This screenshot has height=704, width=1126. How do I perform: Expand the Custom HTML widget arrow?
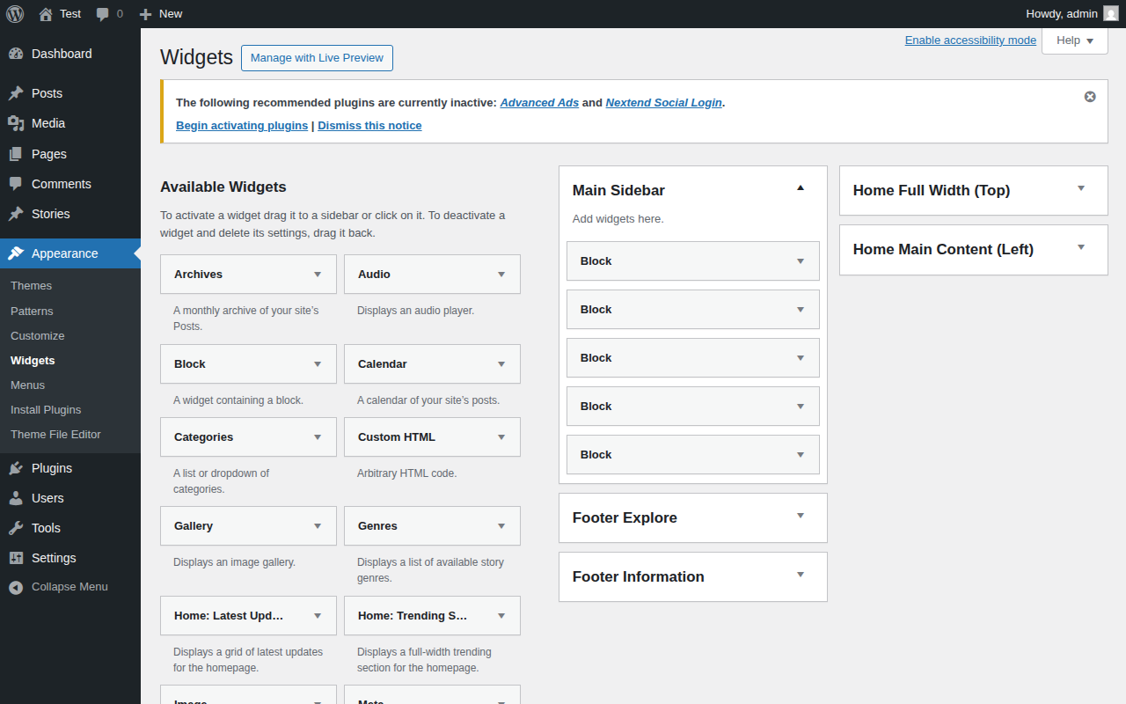click(x=501, y=437)
